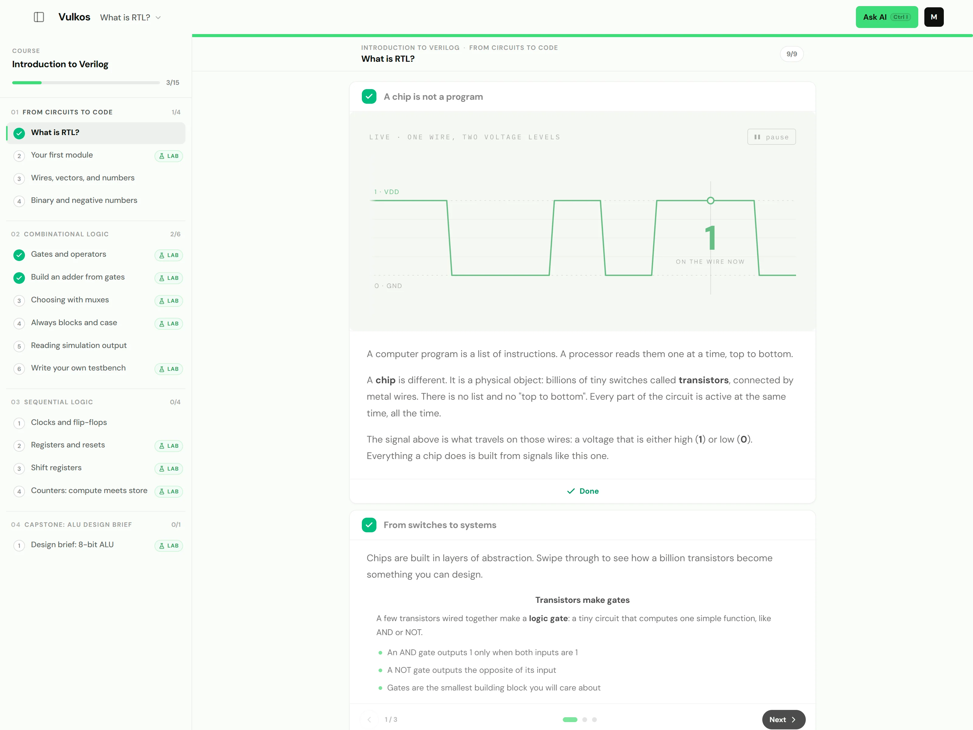Toggle the 'From switches to systems' checkbox
973x730 pixels.
pos(369,524)
